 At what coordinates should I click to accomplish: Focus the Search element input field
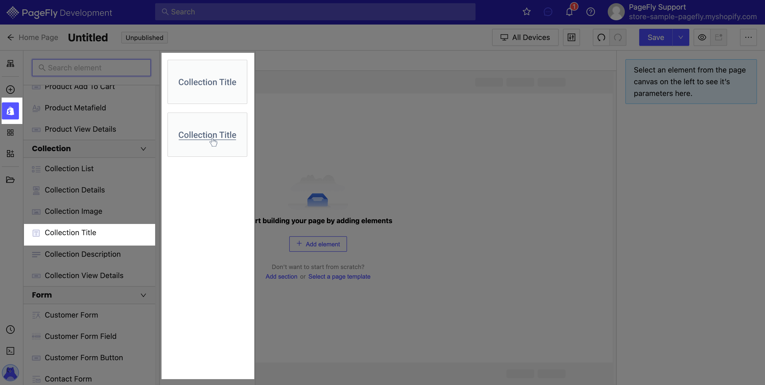click(x=91, y=68)
